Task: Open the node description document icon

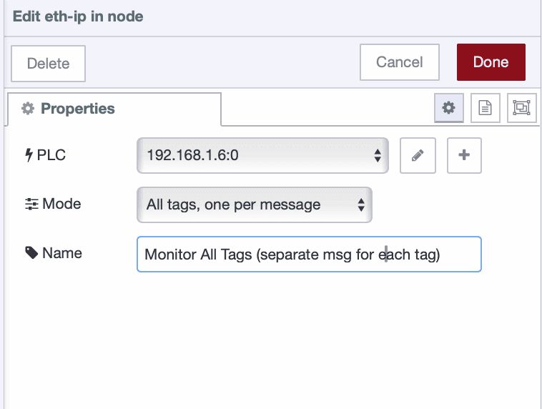Action: [485, 108]
